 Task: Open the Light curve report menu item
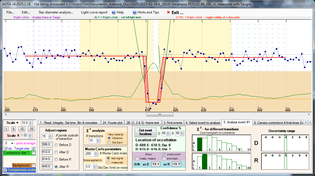(x=94, y=12)
